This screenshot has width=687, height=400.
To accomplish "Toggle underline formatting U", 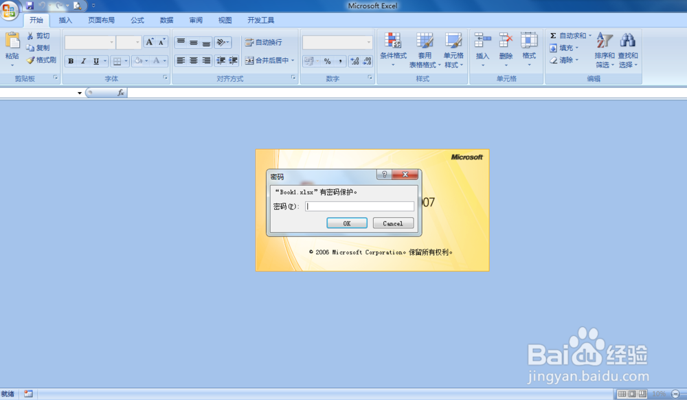I will point(96,61).
